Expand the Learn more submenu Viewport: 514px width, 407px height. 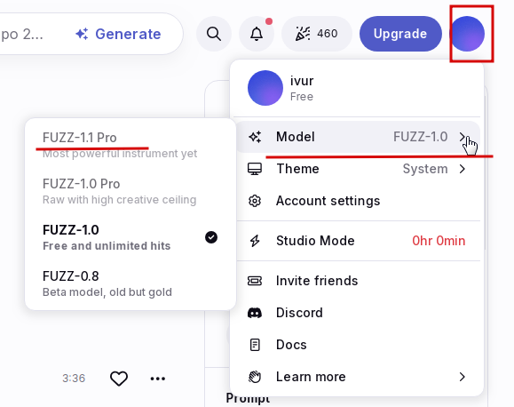(x=359, y=377)
